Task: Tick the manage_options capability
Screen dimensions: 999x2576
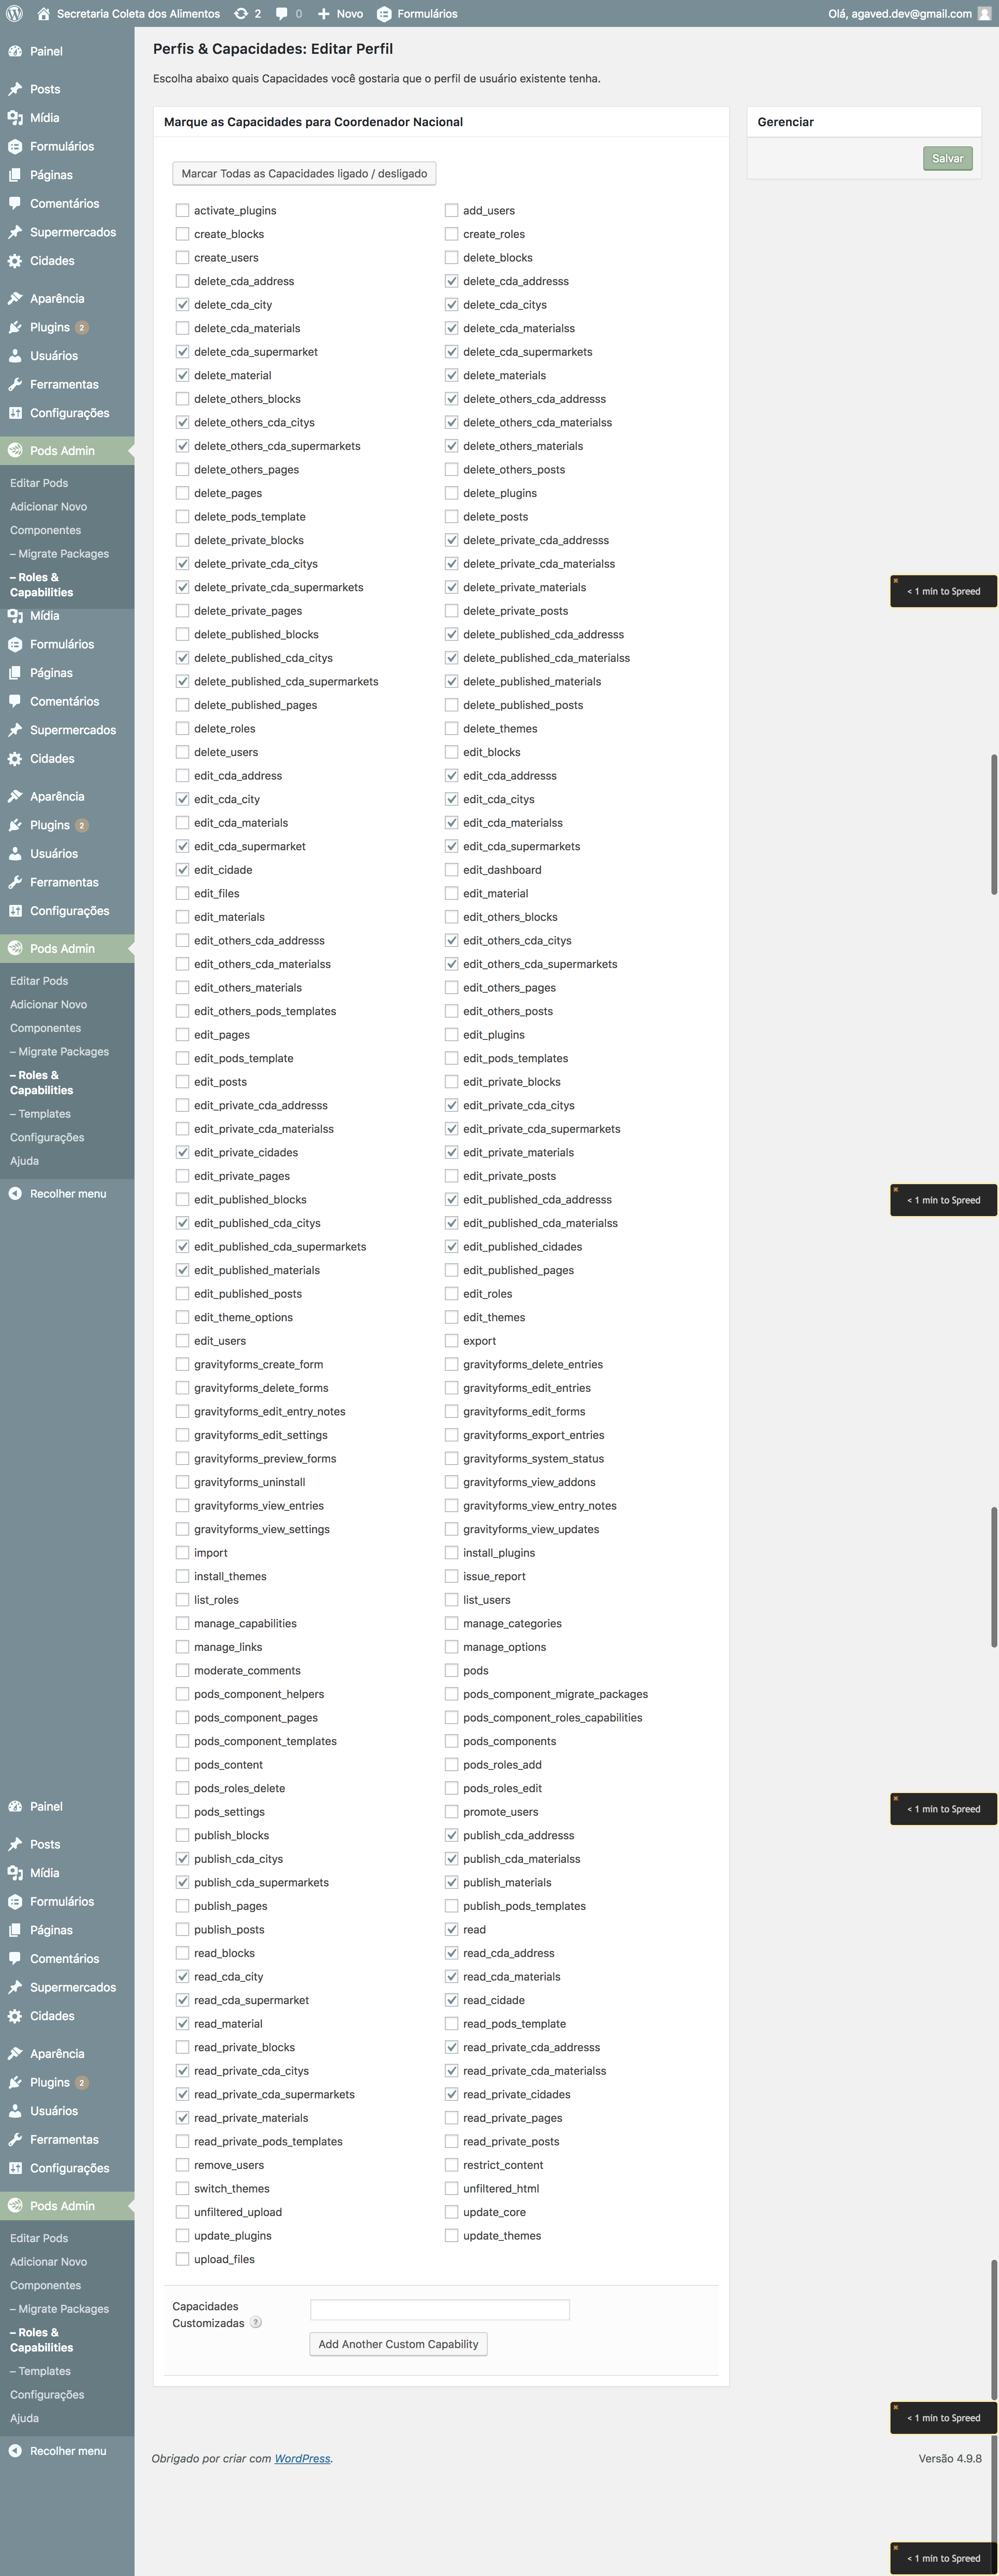Action: [x=451, y=1647]
